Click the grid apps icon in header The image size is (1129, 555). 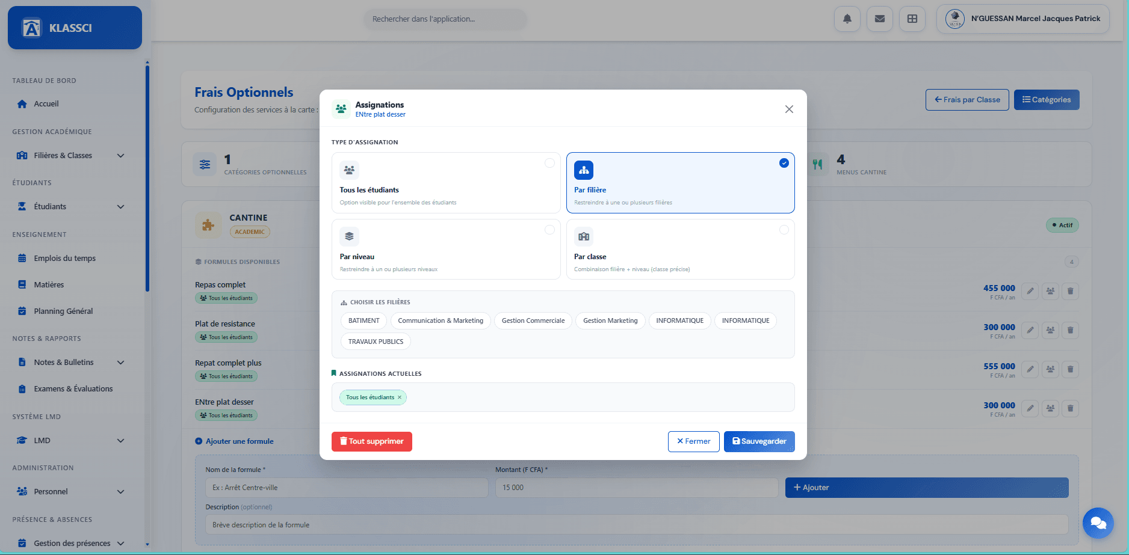pyautogui.click(x=912, y=19)
